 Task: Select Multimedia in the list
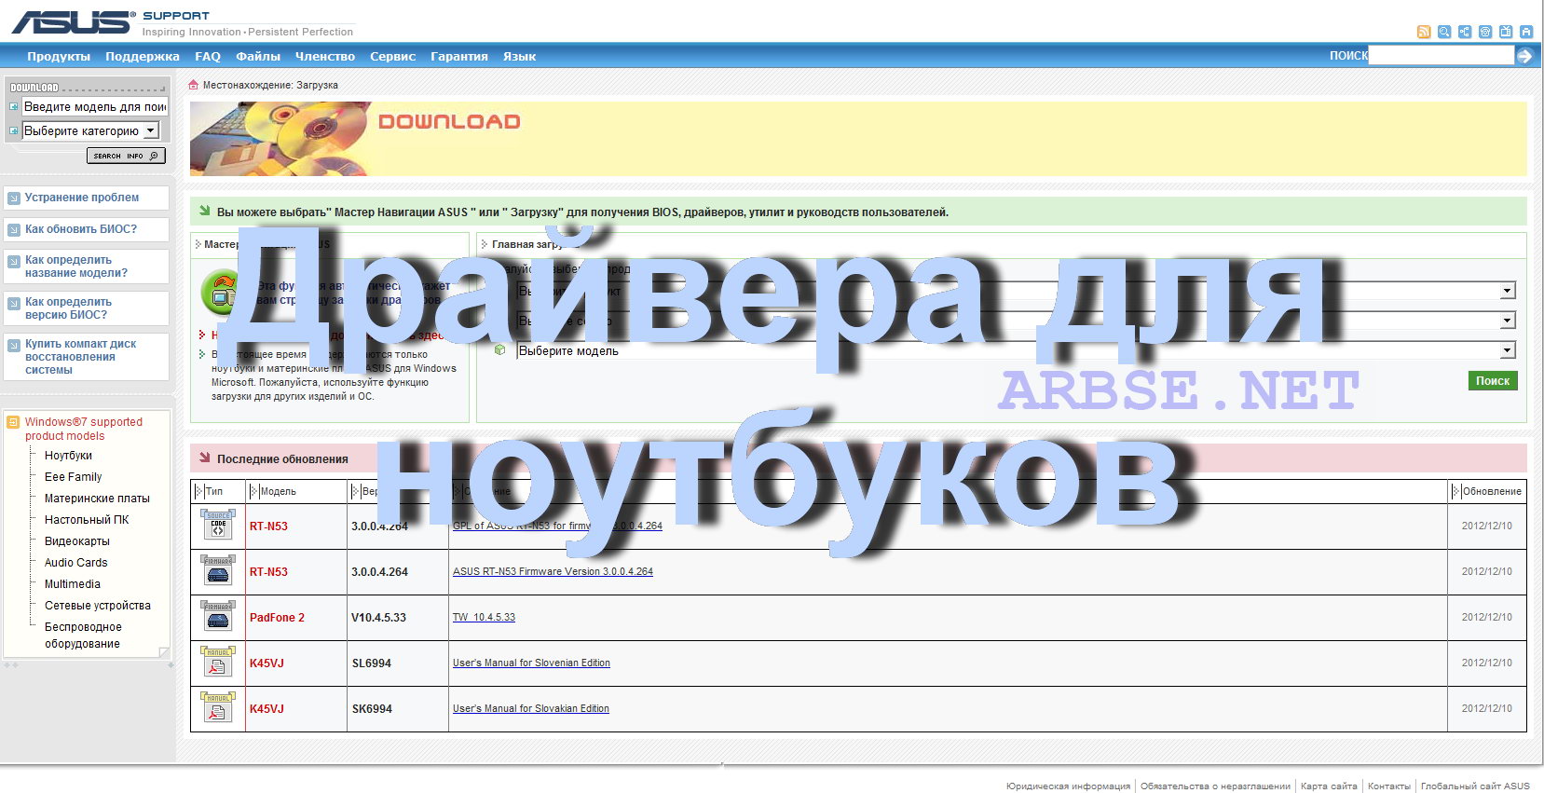click(x=73, y=584)
